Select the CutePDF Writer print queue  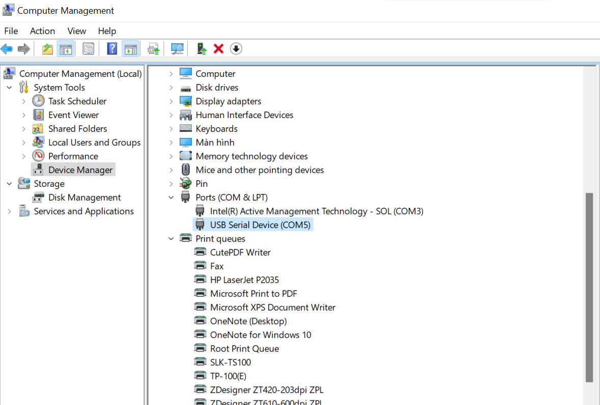click(240, 252)
